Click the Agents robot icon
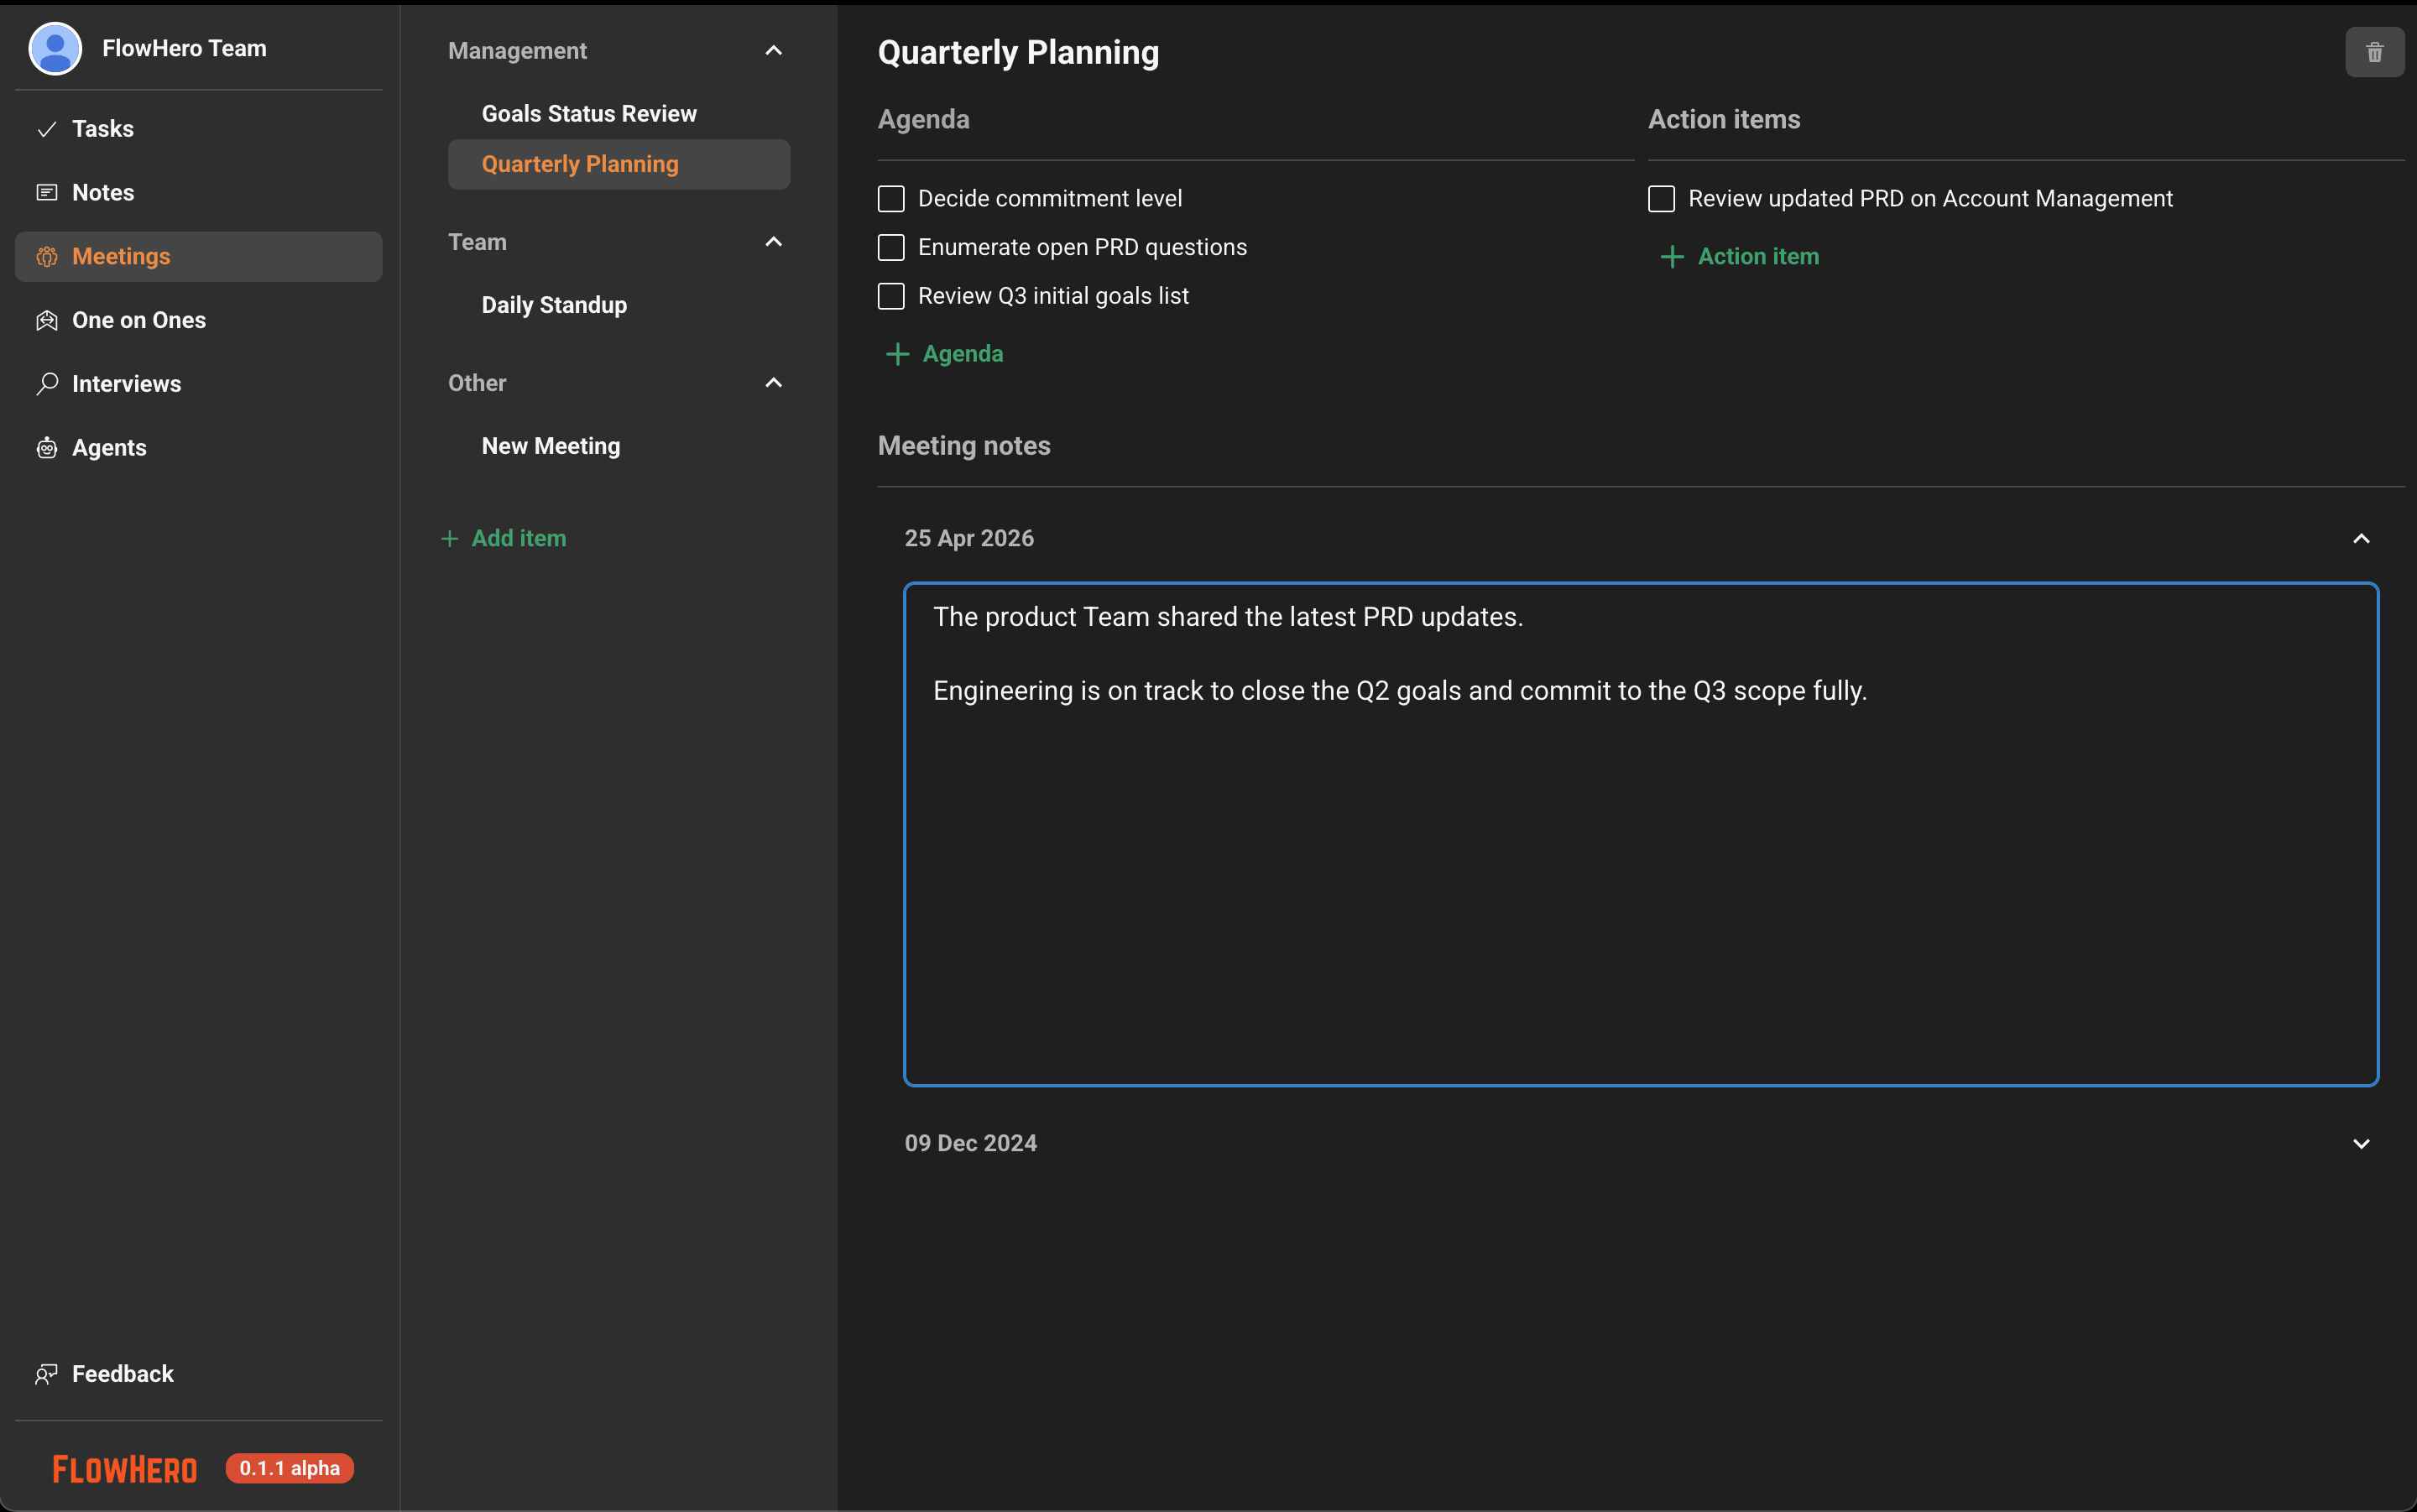The image size is (2417, 1512). pyautogui.click(x=46, y=448)
